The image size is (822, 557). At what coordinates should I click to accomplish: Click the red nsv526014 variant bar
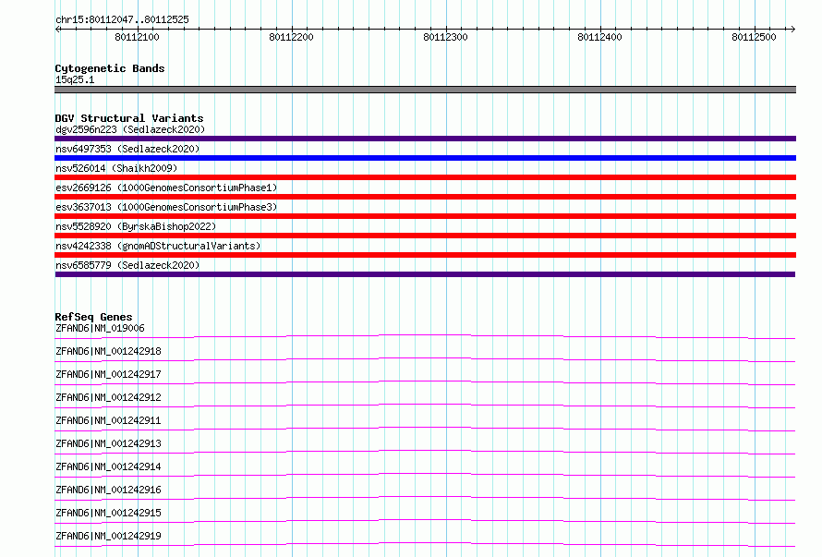[425, 177]
